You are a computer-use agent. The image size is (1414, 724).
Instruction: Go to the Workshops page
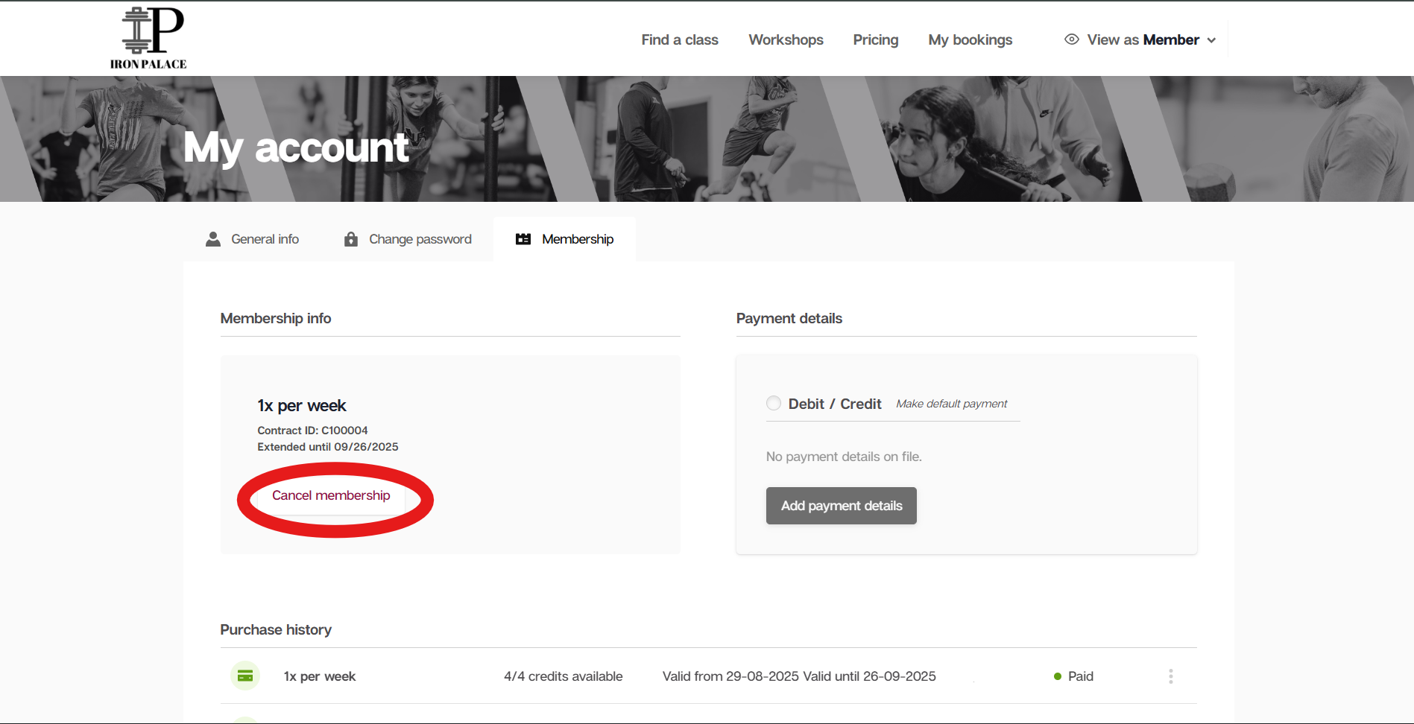point(786,39)
